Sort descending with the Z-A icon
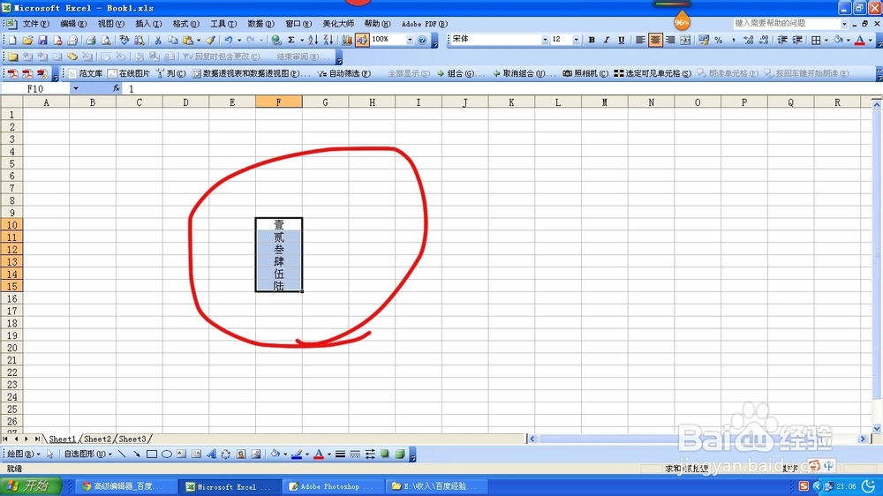883x496 pixels. click(328, 40)
